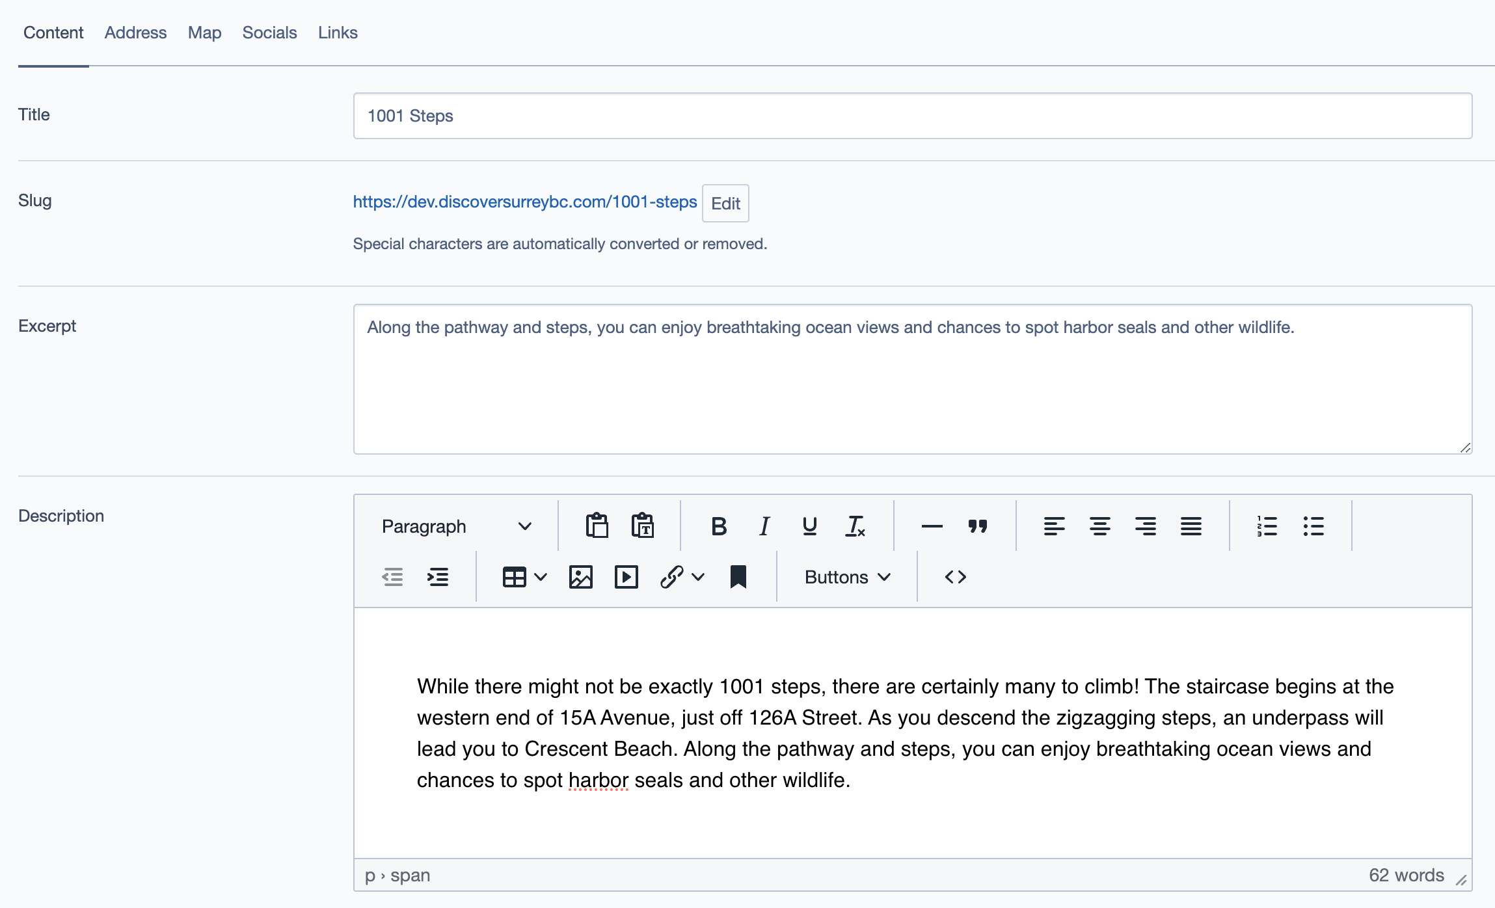Select the Content tab
The image size is (1495, 908).
53,33
